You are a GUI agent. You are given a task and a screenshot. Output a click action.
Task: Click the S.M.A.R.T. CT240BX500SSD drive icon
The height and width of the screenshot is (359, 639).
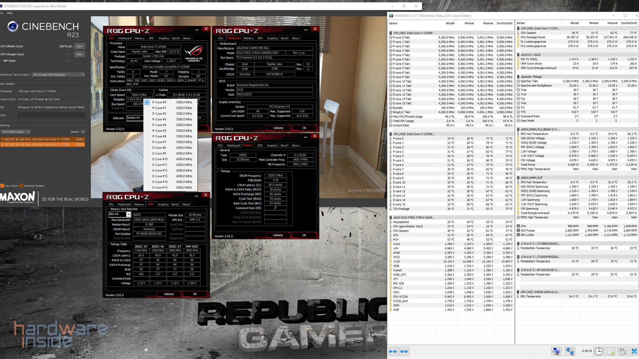tap(518, 244)
